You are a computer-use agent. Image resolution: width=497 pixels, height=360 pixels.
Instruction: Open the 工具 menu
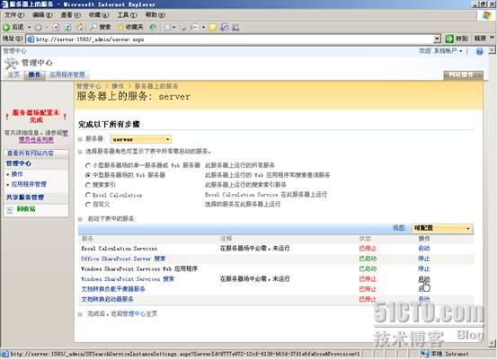(x=127, y=15)
